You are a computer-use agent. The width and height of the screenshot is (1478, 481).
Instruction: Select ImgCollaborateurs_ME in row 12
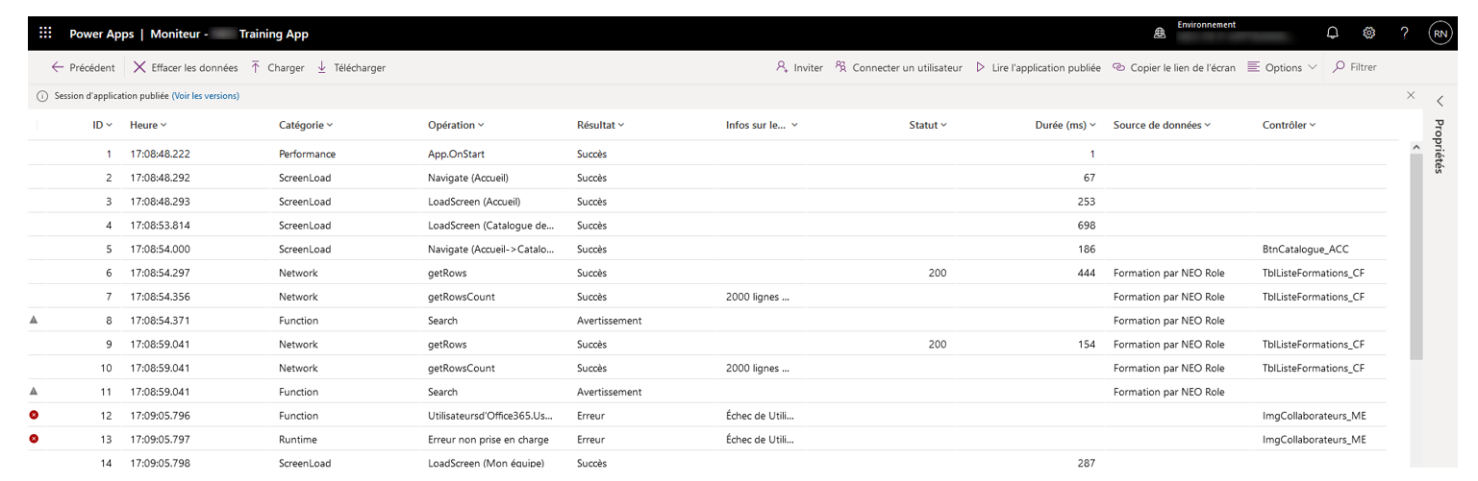click(1314, 416)
